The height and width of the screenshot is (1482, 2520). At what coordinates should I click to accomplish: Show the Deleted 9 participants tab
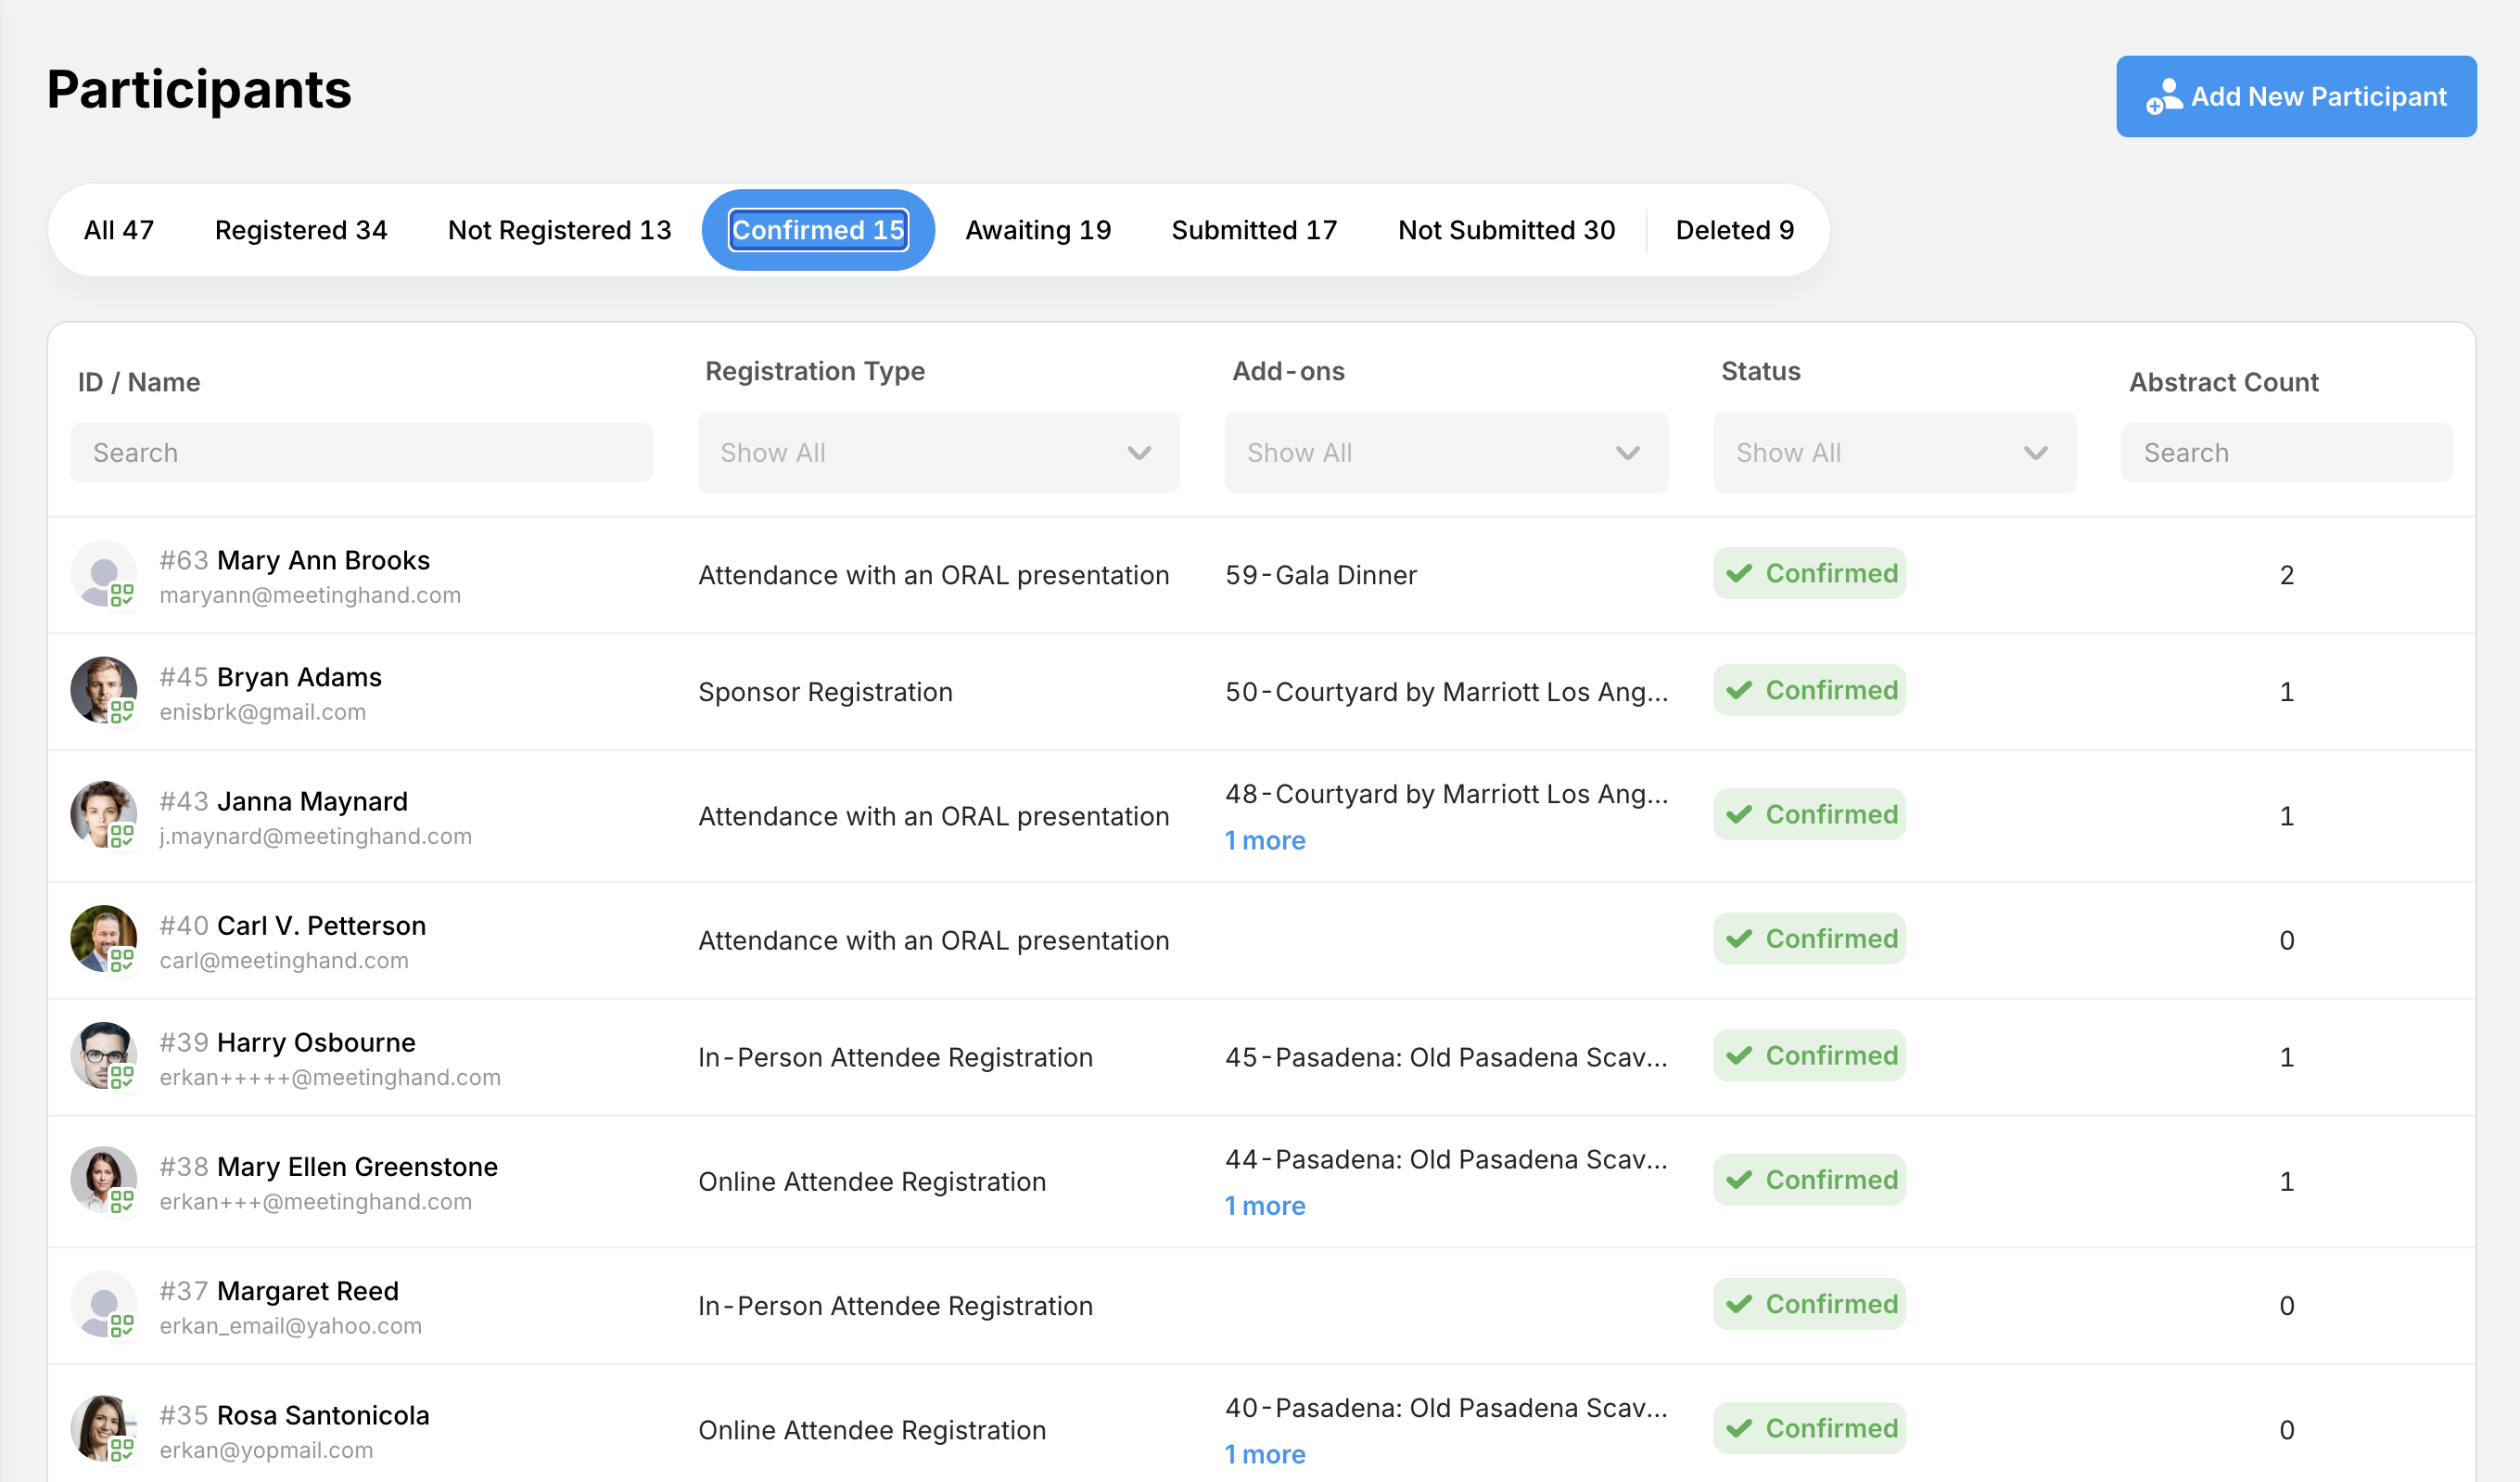(1733, 230)
